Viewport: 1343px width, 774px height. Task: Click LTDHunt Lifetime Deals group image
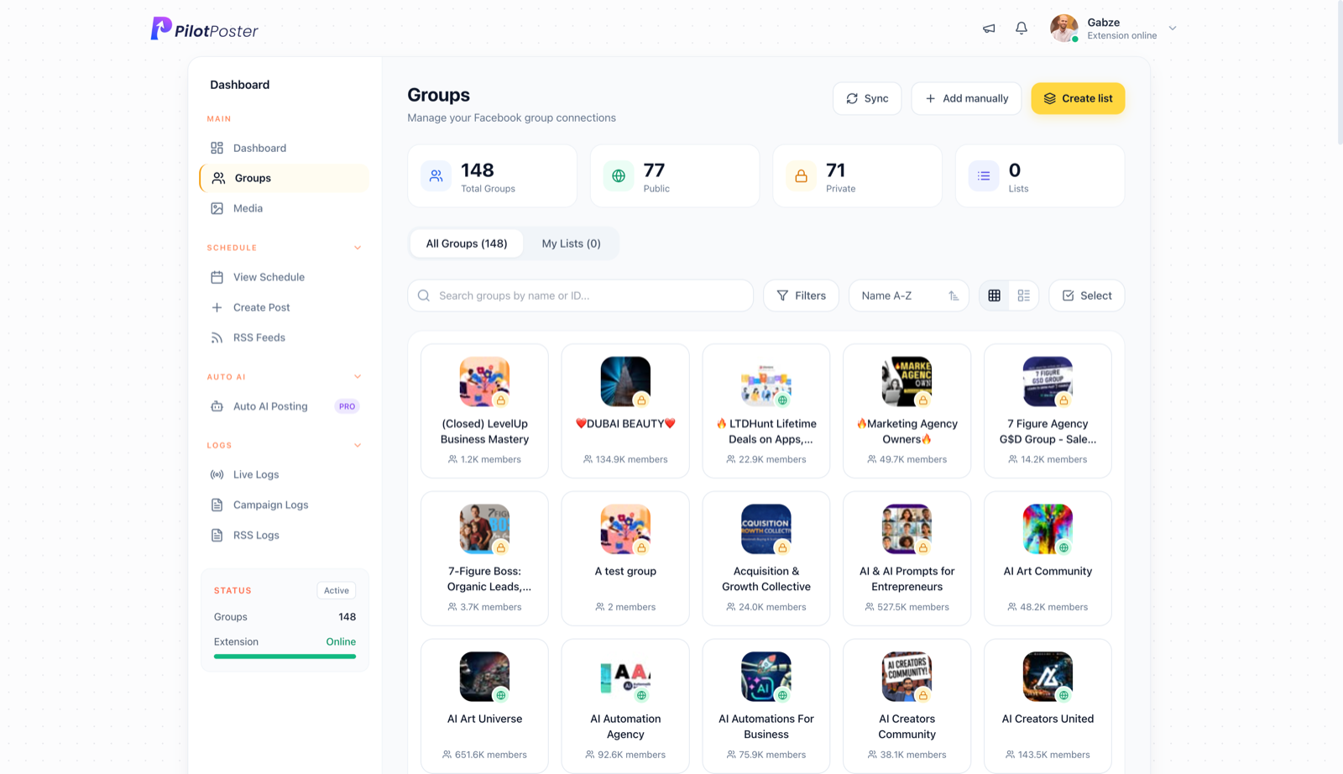point(766,381)
